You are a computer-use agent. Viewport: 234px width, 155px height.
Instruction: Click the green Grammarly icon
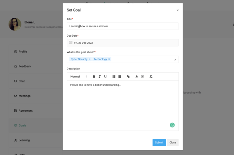pos(172,125)
